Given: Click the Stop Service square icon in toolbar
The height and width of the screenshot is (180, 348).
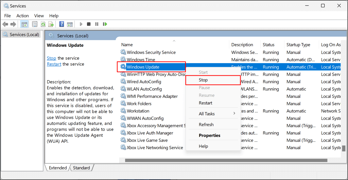Looking at the screenshot, I should coord(89,24).
